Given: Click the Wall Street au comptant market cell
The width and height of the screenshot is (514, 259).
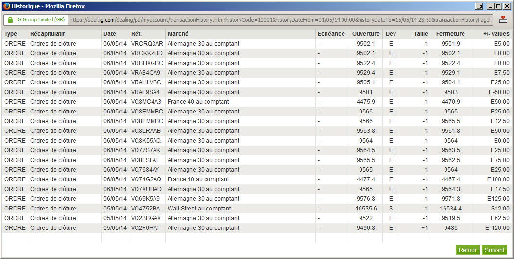Looking at the screenshot, I should click(199, 208).
